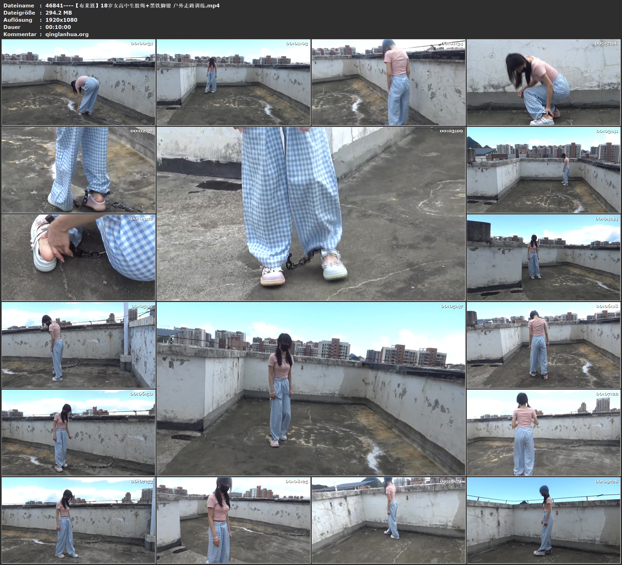Screen dimensions: 622x565
Task: Click the thumbnail marked 00:06:50
Action: 78,432
